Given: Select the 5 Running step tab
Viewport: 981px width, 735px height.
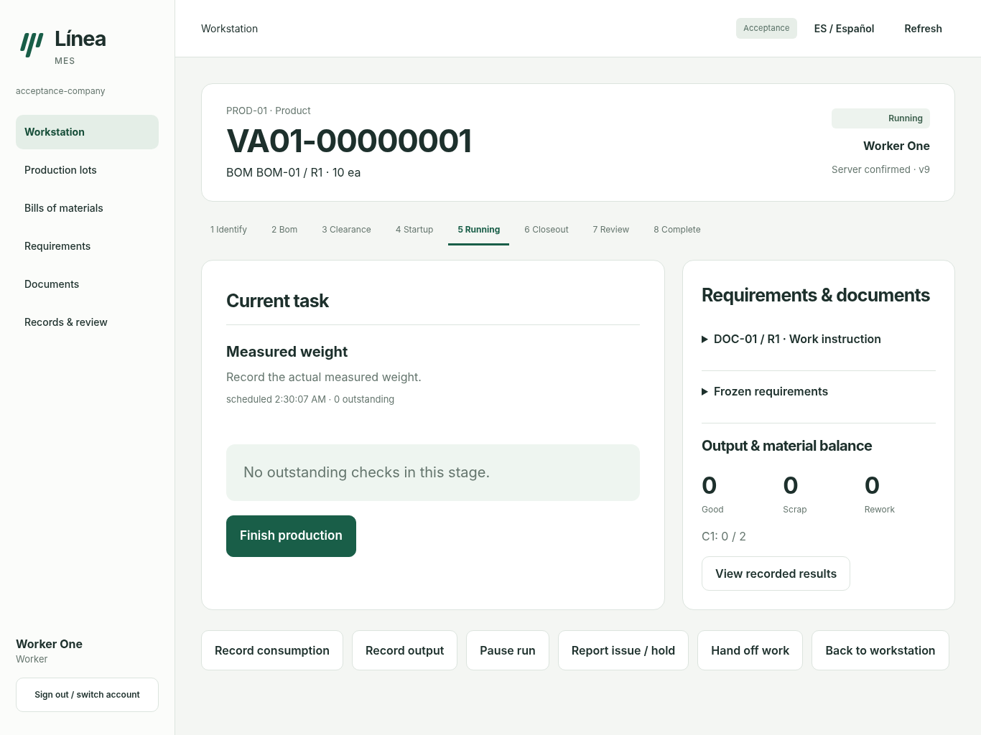Looking at the screenshot, I should point(478,230).
